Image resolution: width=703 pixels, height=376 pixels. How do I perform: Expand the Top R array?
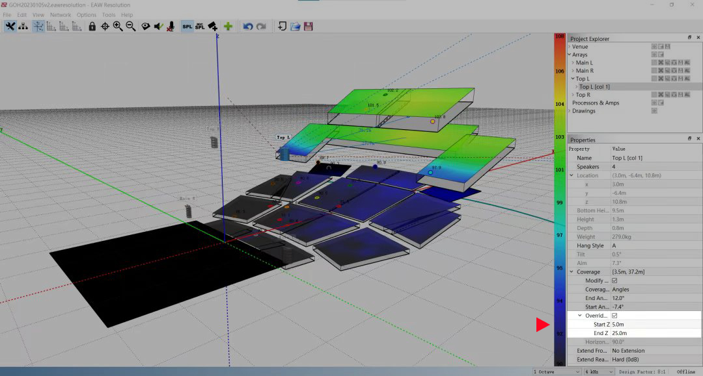coord(573,95)
